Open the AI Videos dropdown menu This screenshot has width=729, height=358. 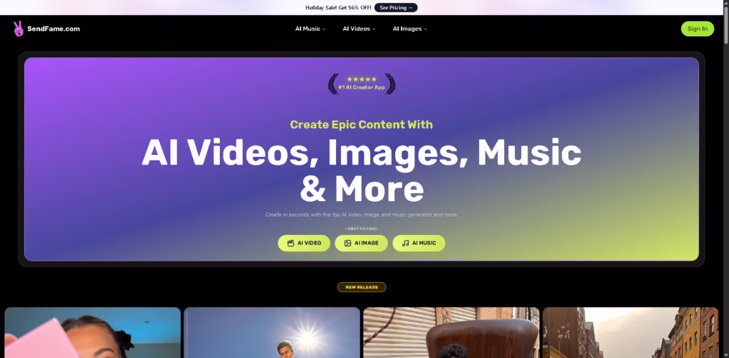pyautogui.click(x=359, y=29)
